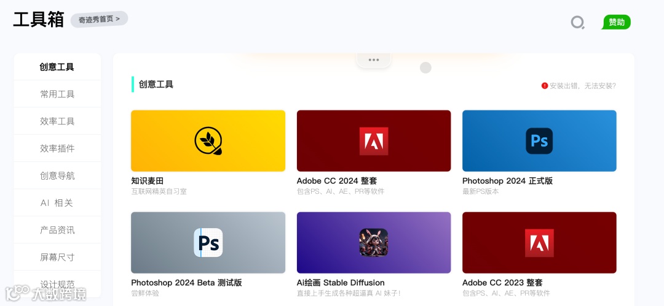Click the search magnifier icon
The width and height of the screenshot is (664, 306).
coord(577,23)
